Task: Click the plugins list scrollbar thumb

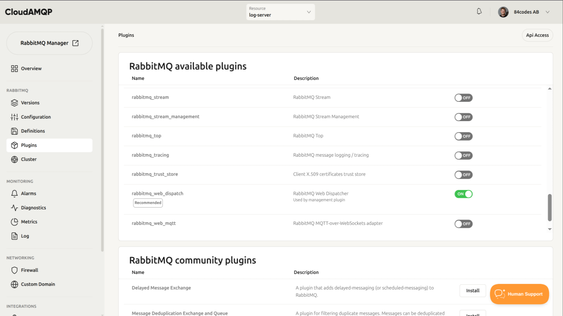Action: [549, 208]
